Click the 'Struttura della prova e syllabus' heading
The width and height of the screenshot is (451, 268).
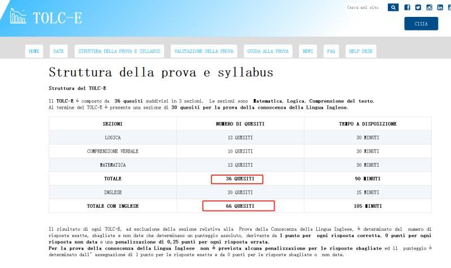coord(161,72)
